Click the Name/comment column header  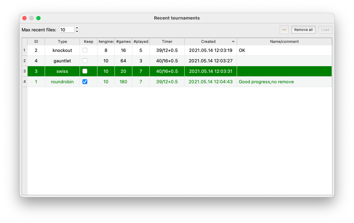[284, 41]
